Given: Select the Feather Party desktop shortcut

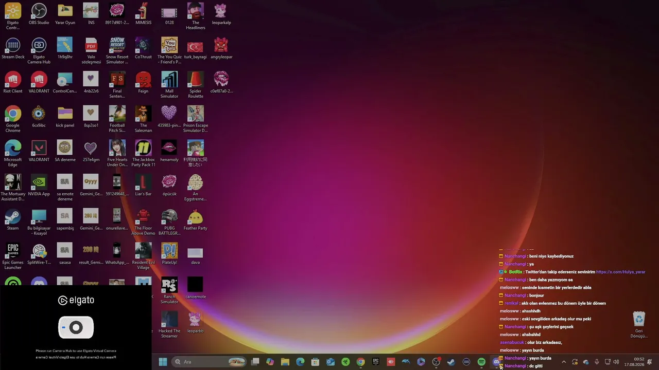Looking at the screenshot, I should point(195,220).
